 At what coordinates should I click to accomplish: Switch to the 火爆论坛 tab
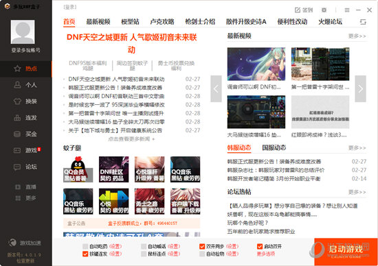pos(331,22)
